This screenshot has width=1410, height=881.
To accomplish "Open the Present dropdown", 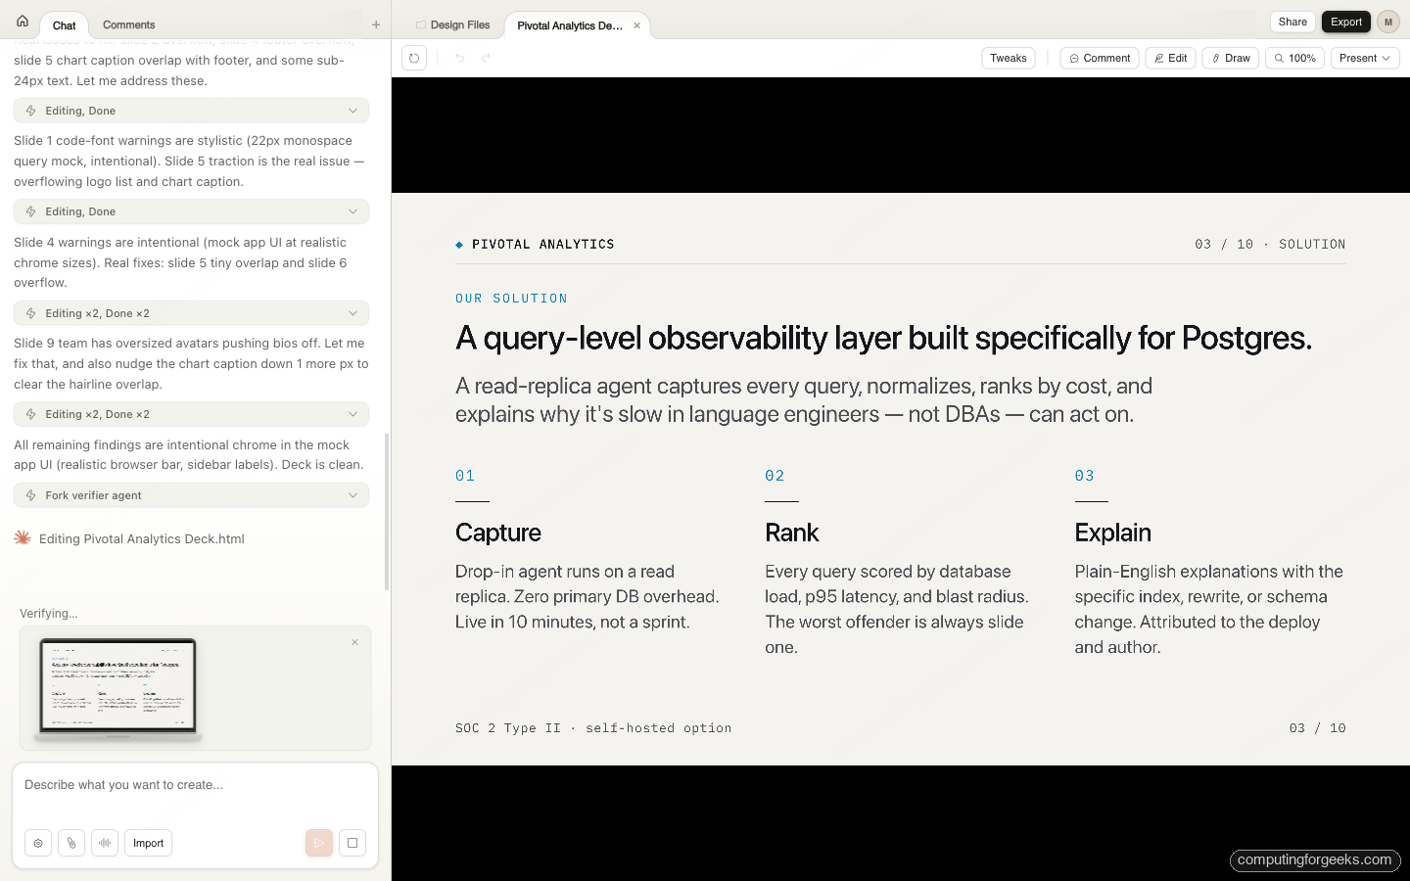I will point(1364,58).
